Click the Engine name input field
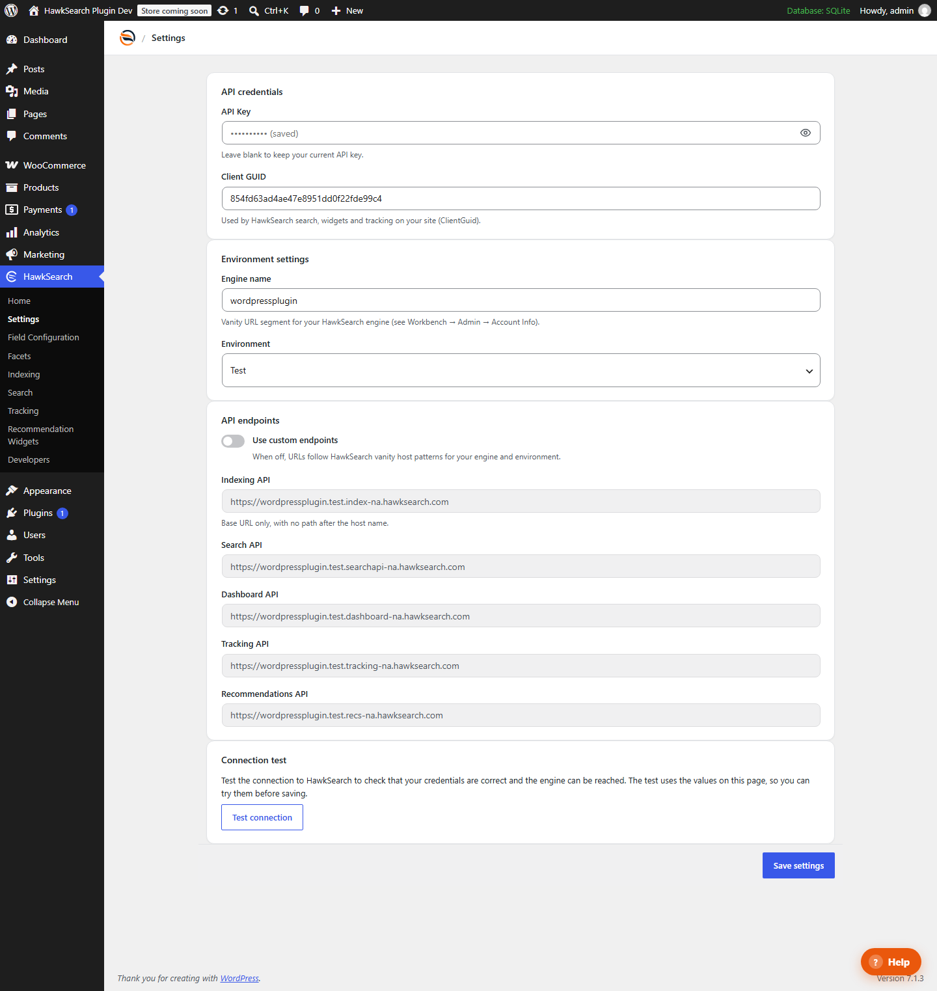937x991 pixels. tap(521, 300)
